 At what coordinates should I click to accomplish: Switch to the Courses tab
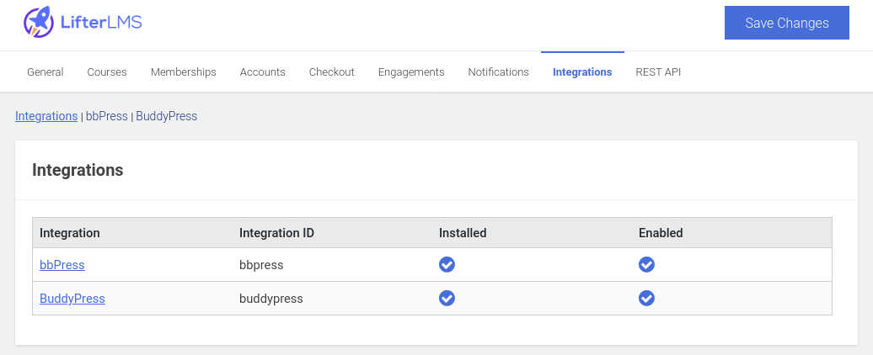107,72
